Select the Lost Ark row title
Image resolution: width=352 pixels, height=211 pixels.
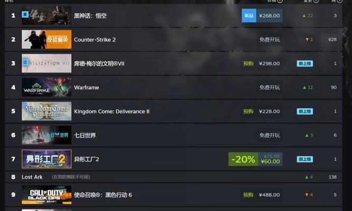32,177
